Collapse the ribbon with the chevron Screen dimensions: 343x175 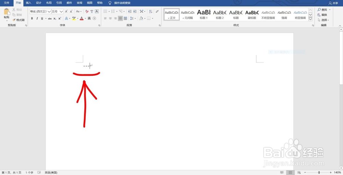pos(340,26)
